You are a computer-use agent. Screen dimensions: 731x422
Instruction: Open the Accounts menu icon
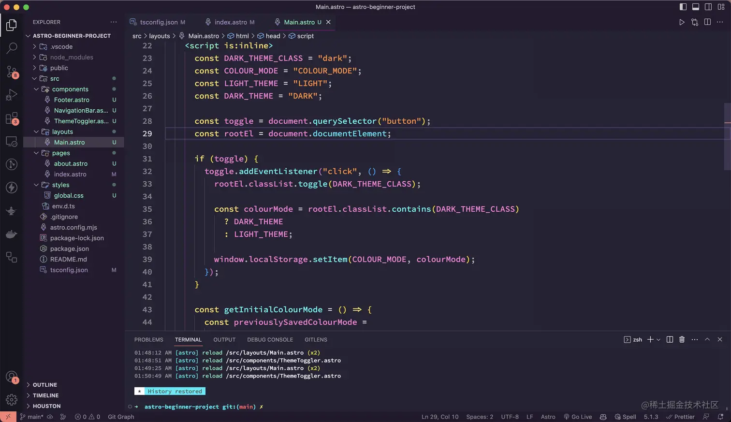12,377
